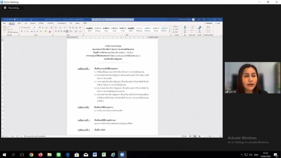The height and width of the screenshot is (158, 281).
Task: Expand the styles gallery more arrow
Action: [x=169, y=31]
